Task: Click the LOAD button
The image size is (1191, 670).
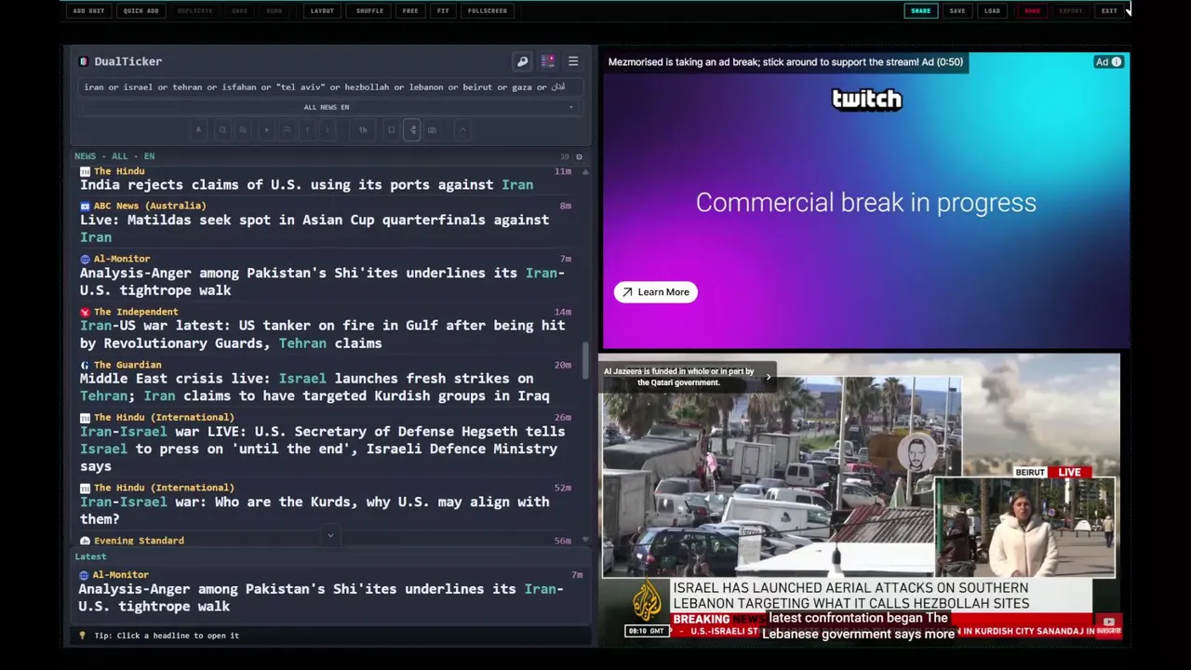Action: coord(992,11)
